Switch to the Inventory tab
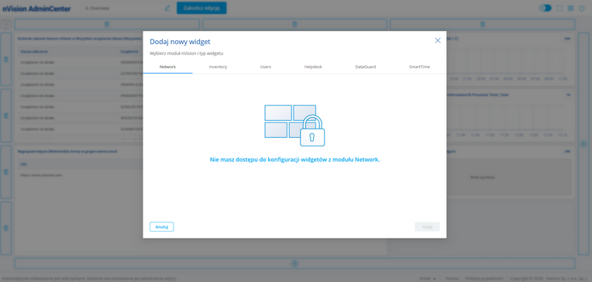The width and height of the screenshot is (592, 282). [218, 67]
